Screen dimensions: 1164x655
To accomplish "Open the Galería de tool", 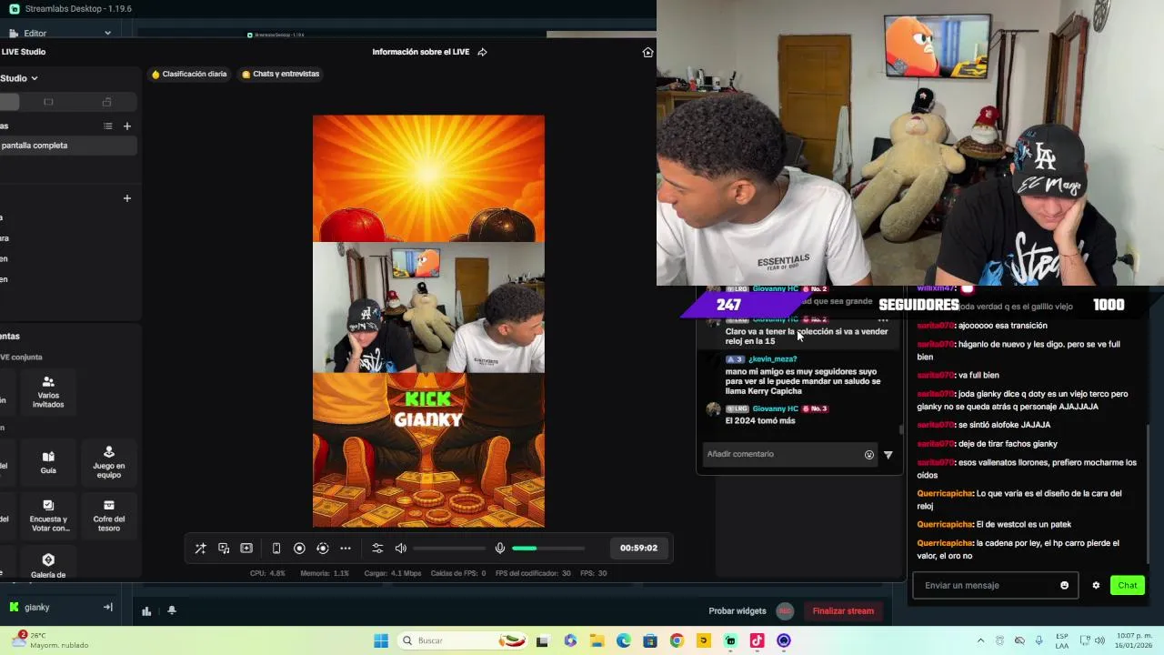I will click(48, 565).
